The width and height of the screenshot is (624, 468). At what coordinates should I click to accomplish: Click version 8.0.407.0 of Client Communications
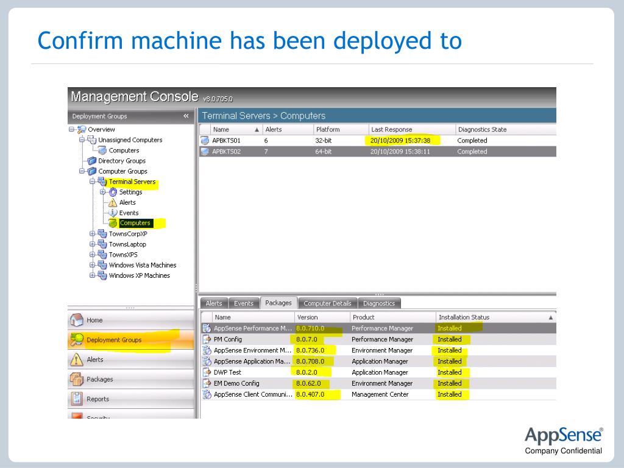coord(310,394)
